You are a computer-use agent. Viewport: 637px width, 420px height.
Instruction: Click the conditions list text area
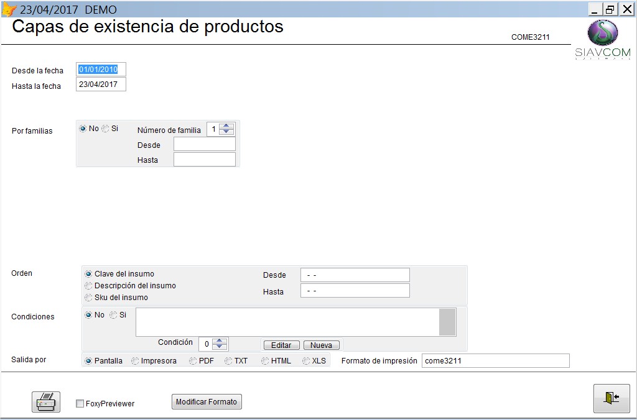[287, 322]
